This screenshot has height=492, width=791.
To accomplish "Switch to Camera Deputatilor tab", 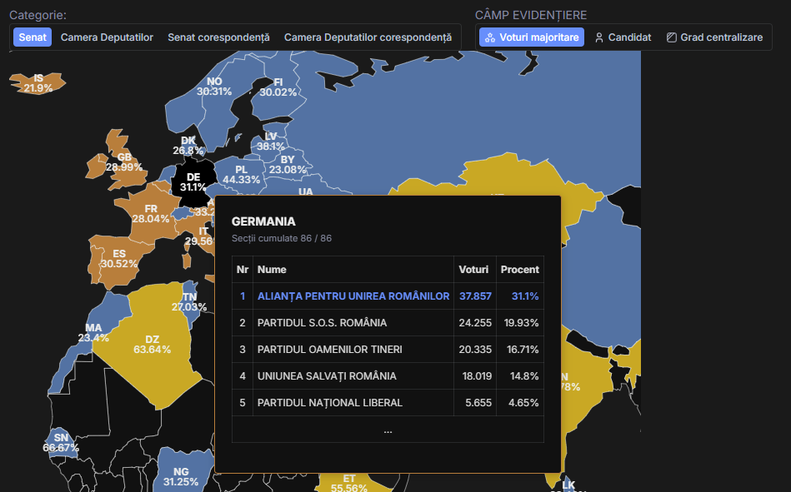I will tap(107, 37).
